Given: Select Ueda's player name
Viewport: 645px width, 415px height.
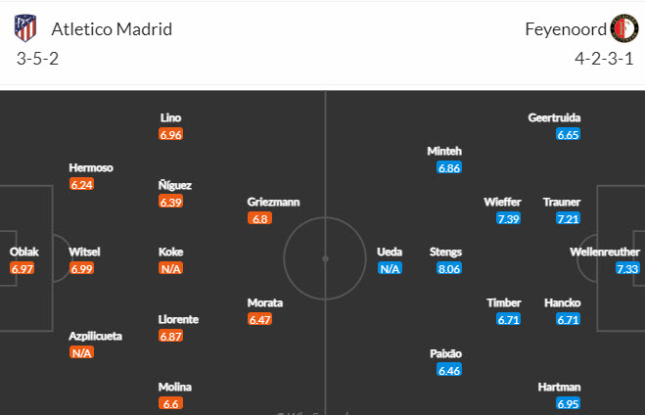Looking at the screenshot, I should pos(391,252).
